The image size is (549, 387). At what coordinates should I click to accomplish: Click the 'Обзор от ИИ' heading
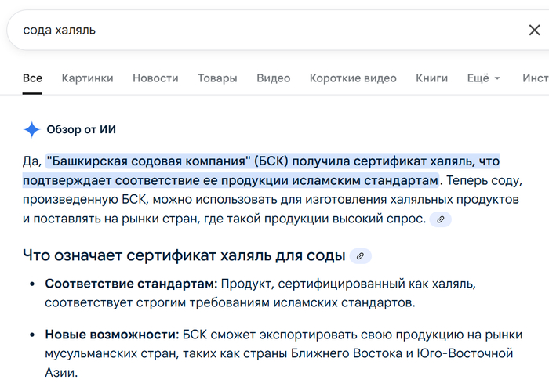[82, 129]
